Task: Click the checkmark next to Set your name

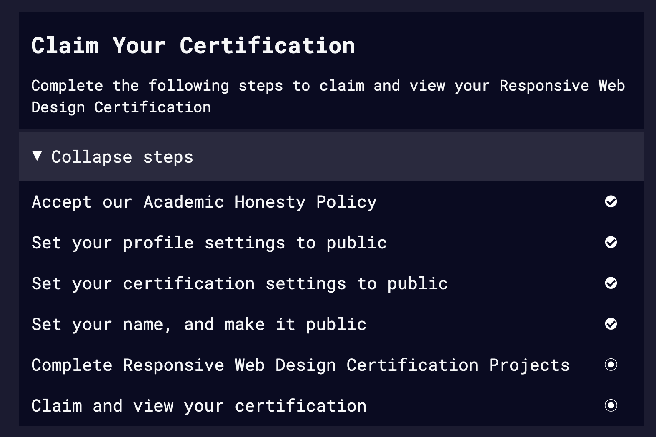Action: coord(611,324)
